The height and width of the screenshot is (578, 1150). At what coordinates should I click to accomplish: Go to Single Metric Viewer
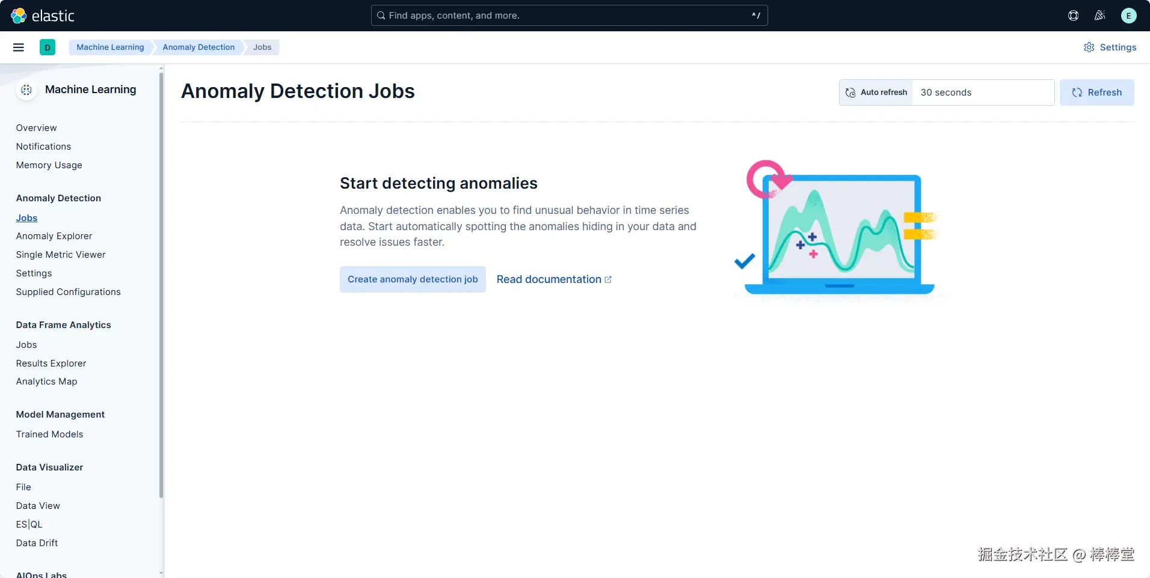61,255
